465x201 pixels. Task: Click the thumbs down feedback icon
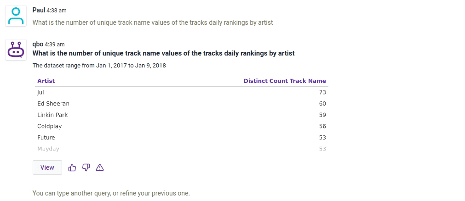(x=86, y=167)
